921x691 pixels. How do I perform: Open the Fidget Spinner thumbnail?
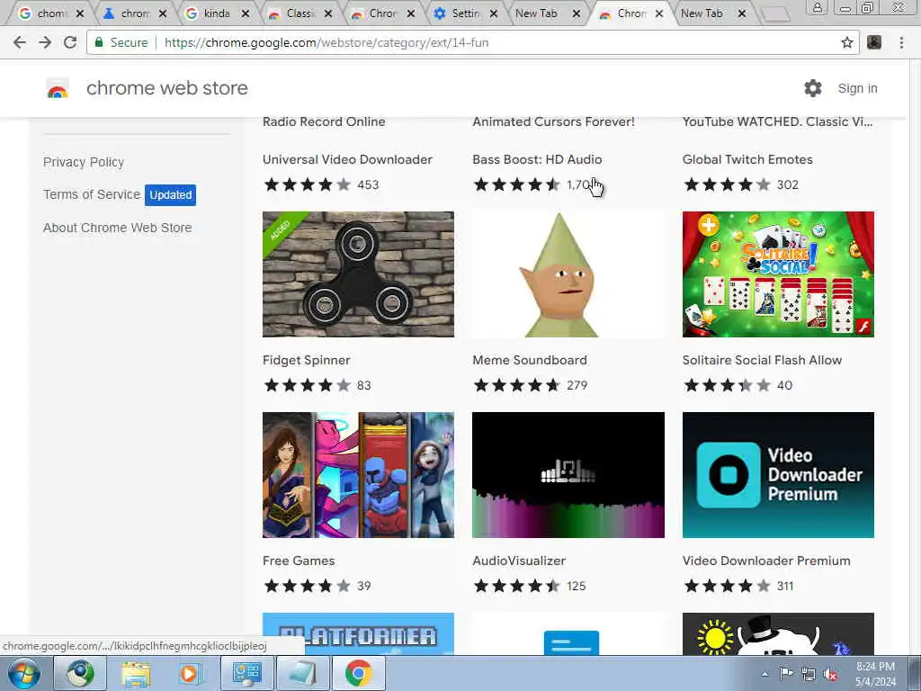click(358, 274)
